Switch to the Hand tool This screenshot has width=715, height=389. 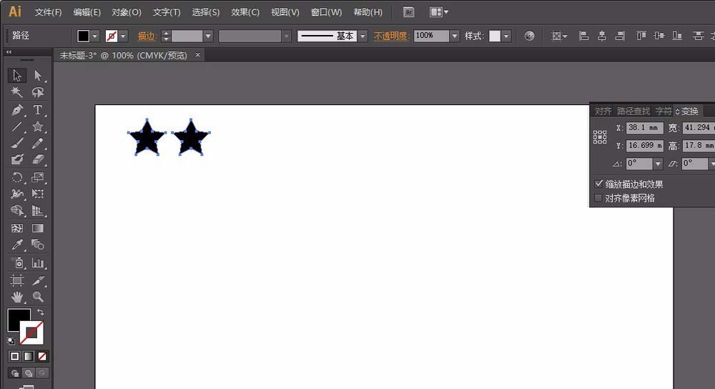click(17, 297)
